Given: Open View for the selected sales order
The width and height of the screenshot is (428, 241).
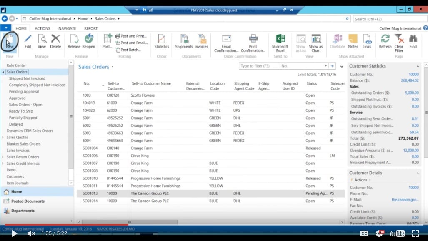Looking at the screenshot, I should pyautogui.click(x=42, y=42).
